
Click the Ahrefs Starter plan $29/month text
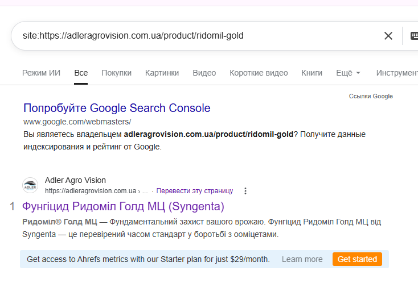coord(148,259)
